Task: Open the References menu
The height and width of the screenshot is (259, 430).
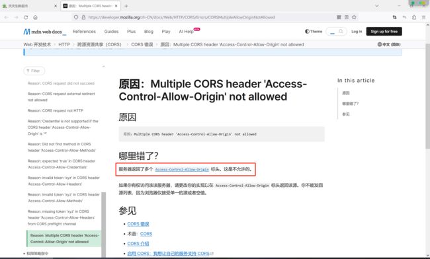Action: 84,32
